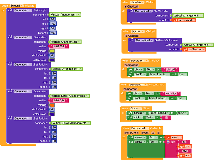Select the component parameter in OnLongClick event
The width and height of the screenshot is (214, 160).
[x=130, y=89]
